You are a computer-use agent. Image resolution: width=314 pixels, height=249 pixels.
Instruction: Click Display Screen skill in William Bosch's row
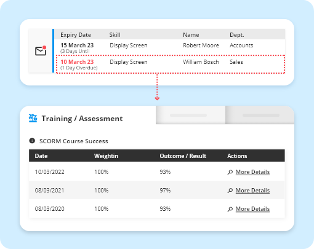click(129, 62)
